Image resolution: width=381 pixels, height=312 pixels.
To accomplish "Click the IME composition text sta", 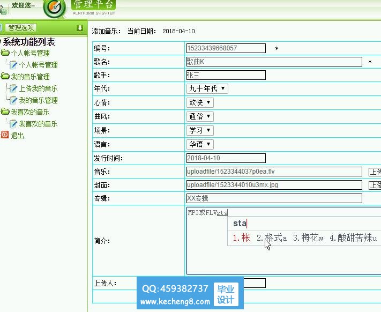I will [240, 224].
